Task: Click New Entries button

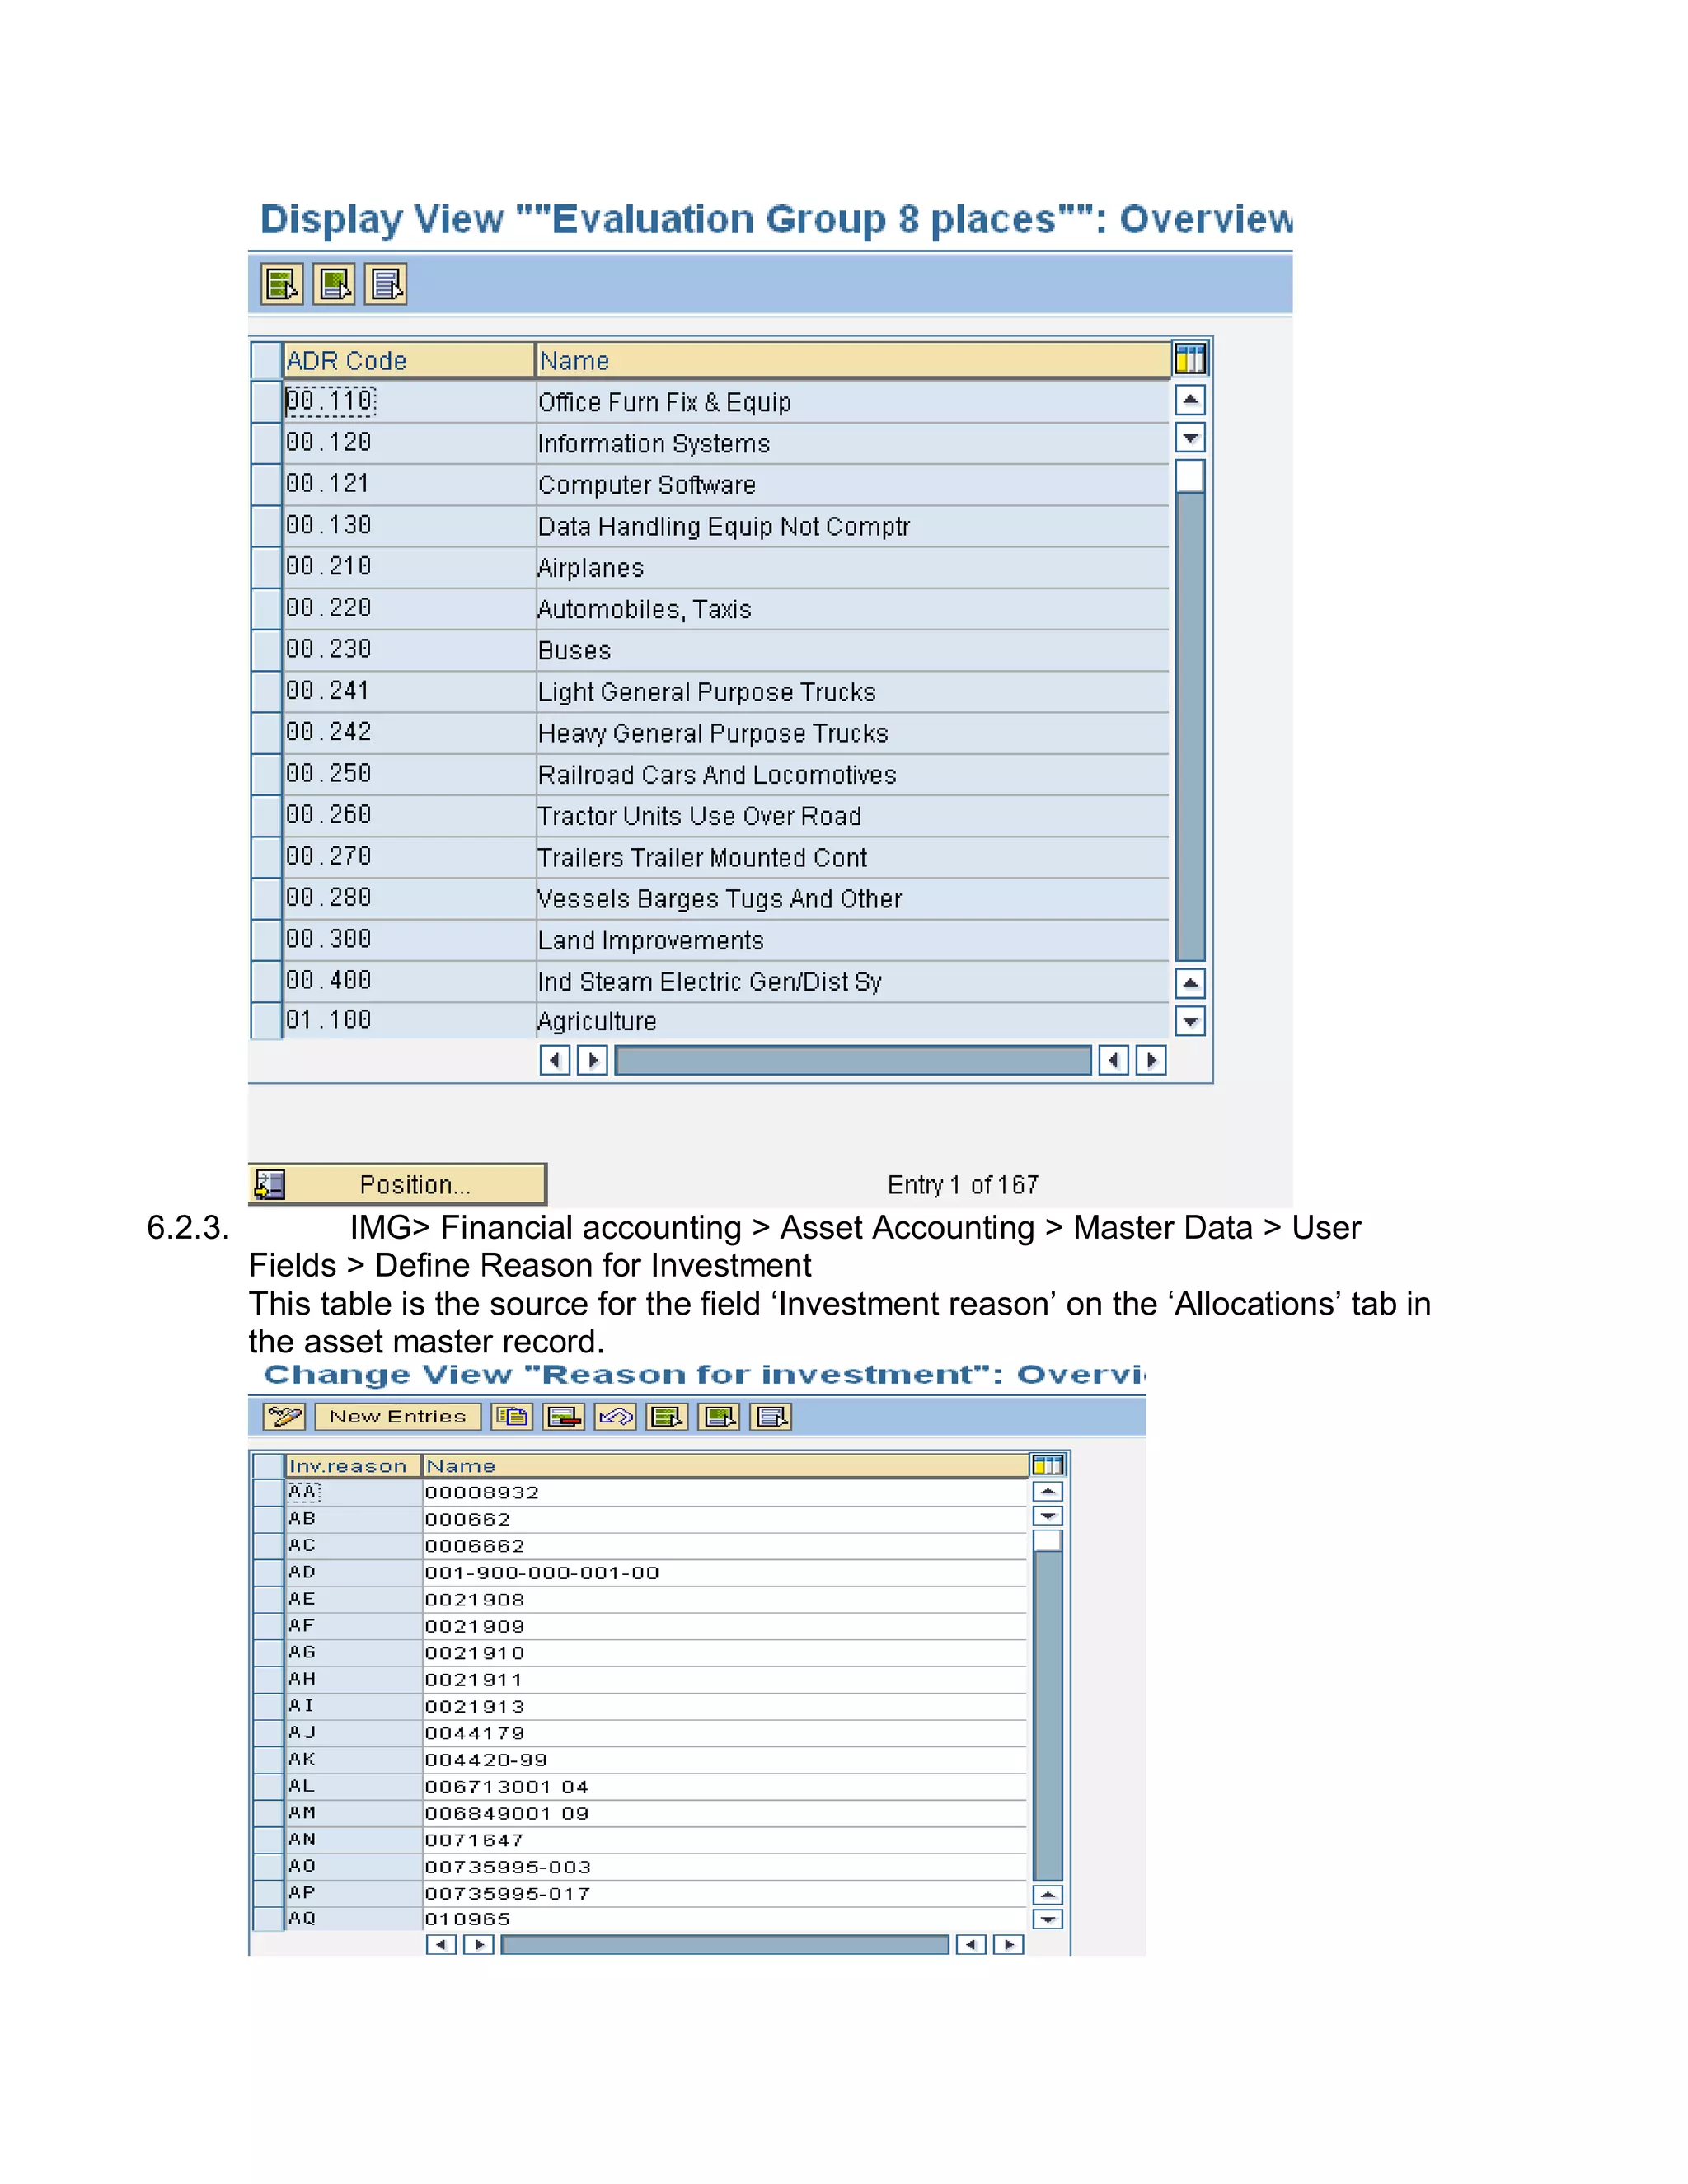Action: (398, 1416)
